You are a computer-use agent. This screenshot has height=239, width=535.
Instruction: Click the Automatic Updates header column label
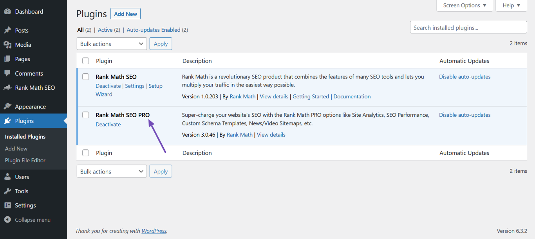pyautogui.click(x=464, y=61)
